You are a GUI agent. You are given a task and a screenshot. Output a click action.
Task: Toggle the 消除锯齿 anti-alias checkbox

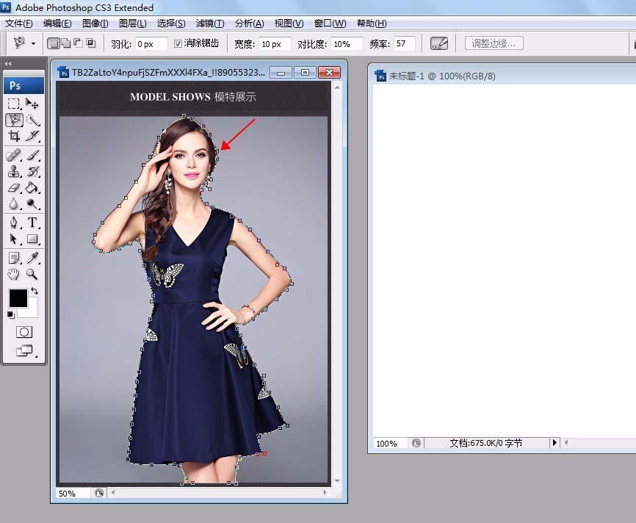coord(178,44)
